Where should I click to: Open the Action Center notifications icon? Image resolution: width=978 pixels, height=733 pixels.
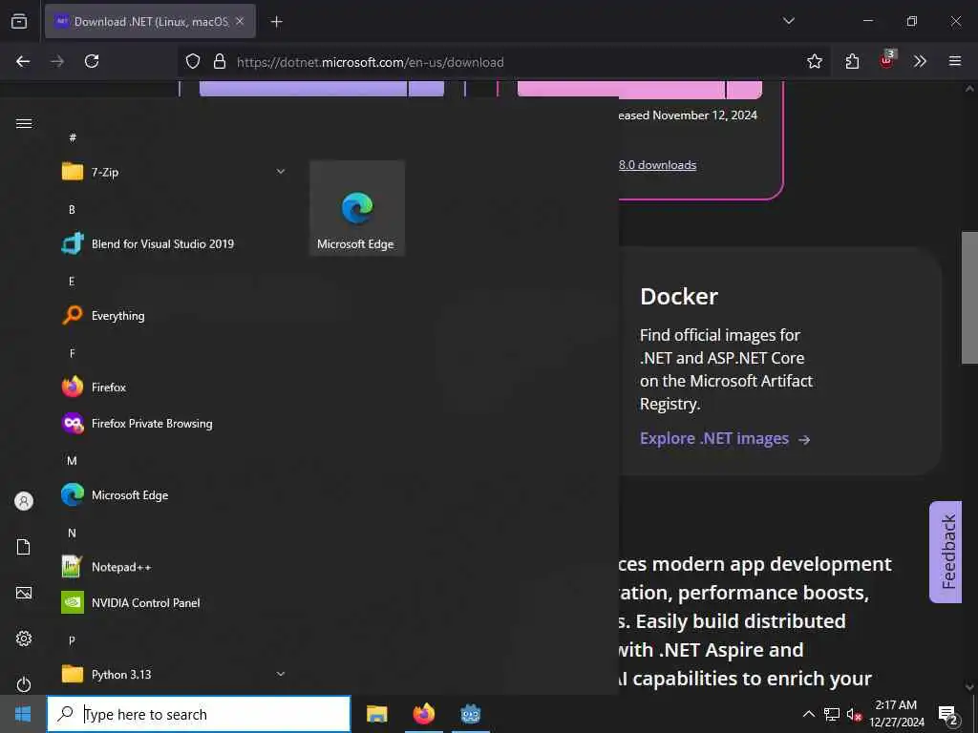pyautogui.click(x=948, y=714)
